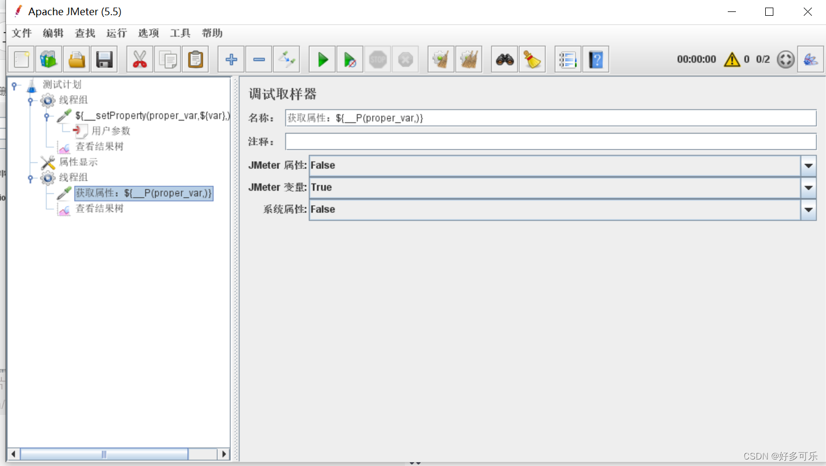Open the Templates icon in toolbar
The width and height of the screenshot is (826, 466).
coord(49,59)
